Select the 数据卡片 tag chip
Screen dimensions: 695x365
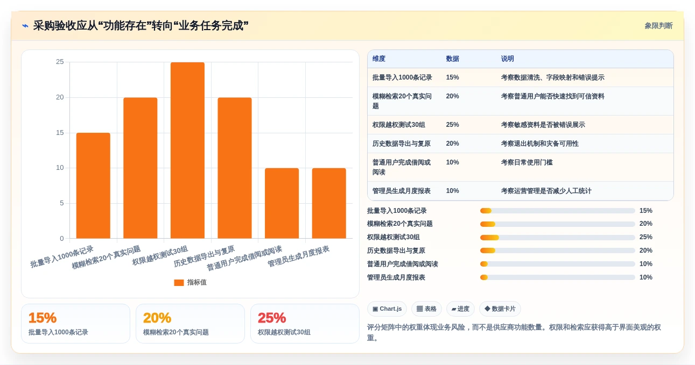coord(500,309)
